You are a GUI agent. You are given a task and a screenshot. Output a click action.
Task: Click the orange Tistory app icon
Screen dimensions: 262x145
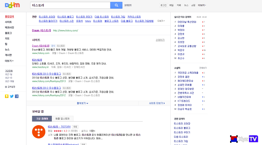pos(39,132)
